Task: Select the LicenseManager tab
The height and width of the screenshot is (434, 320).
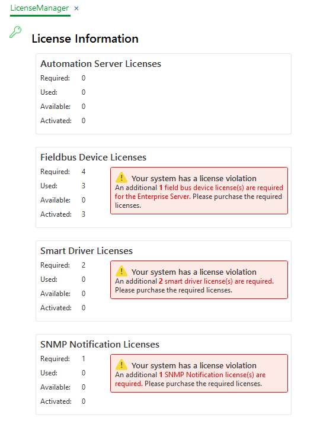Action: (x=40, y=8)
